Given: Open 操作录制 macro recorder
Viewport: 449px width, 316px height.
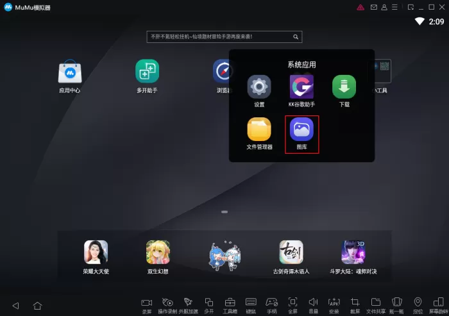Looking at the screenshot, I should [x=167, y=305].
